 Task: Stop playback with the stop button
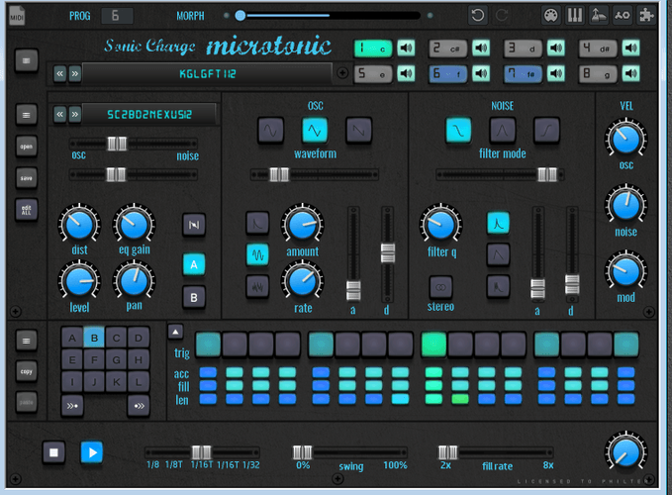click(x=54, y=452)
